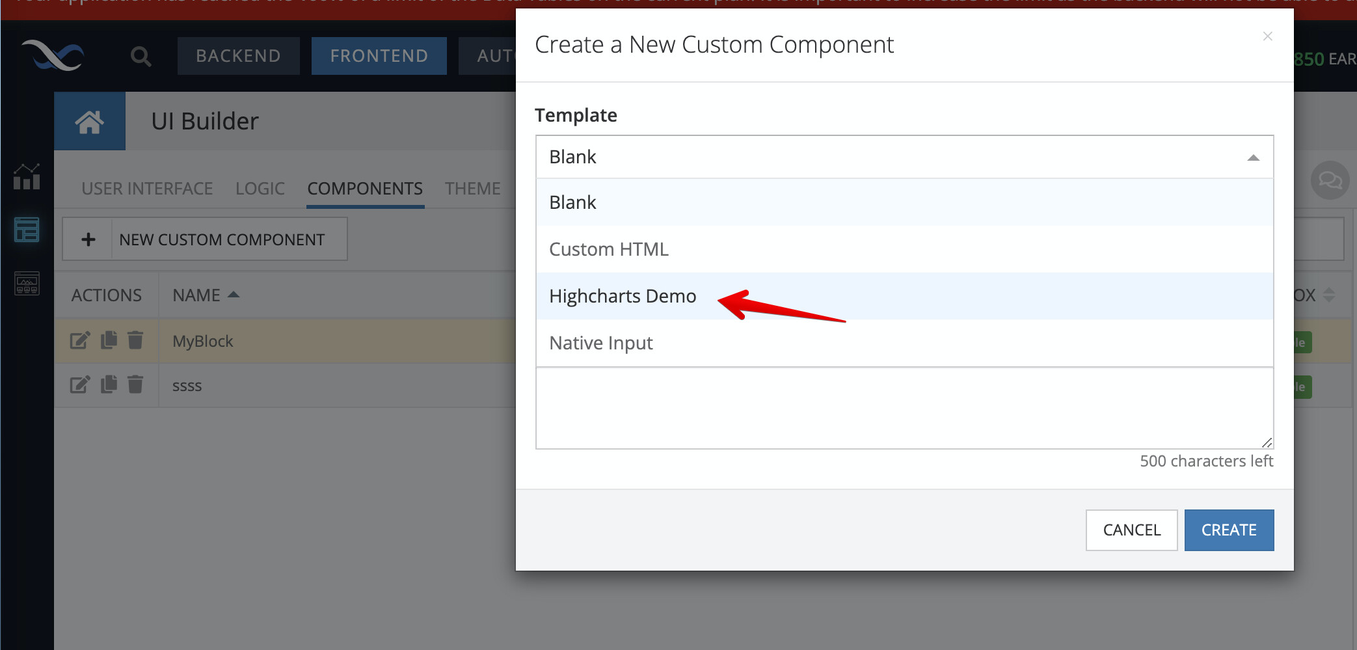Choose Native Input as the template

[x=600, y=343]
